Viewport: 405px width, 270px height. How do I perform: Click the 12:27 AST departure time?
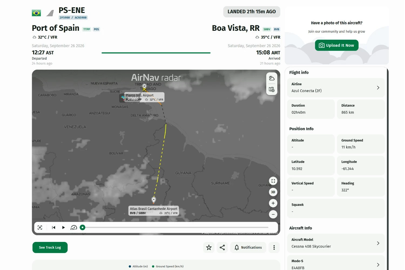(x=43, y=53)
